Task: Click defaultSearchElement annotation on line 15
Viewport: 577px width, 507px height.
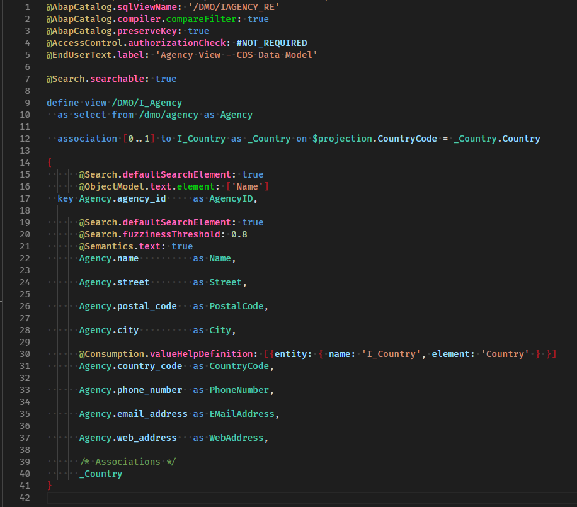Action: click(176, 174)
